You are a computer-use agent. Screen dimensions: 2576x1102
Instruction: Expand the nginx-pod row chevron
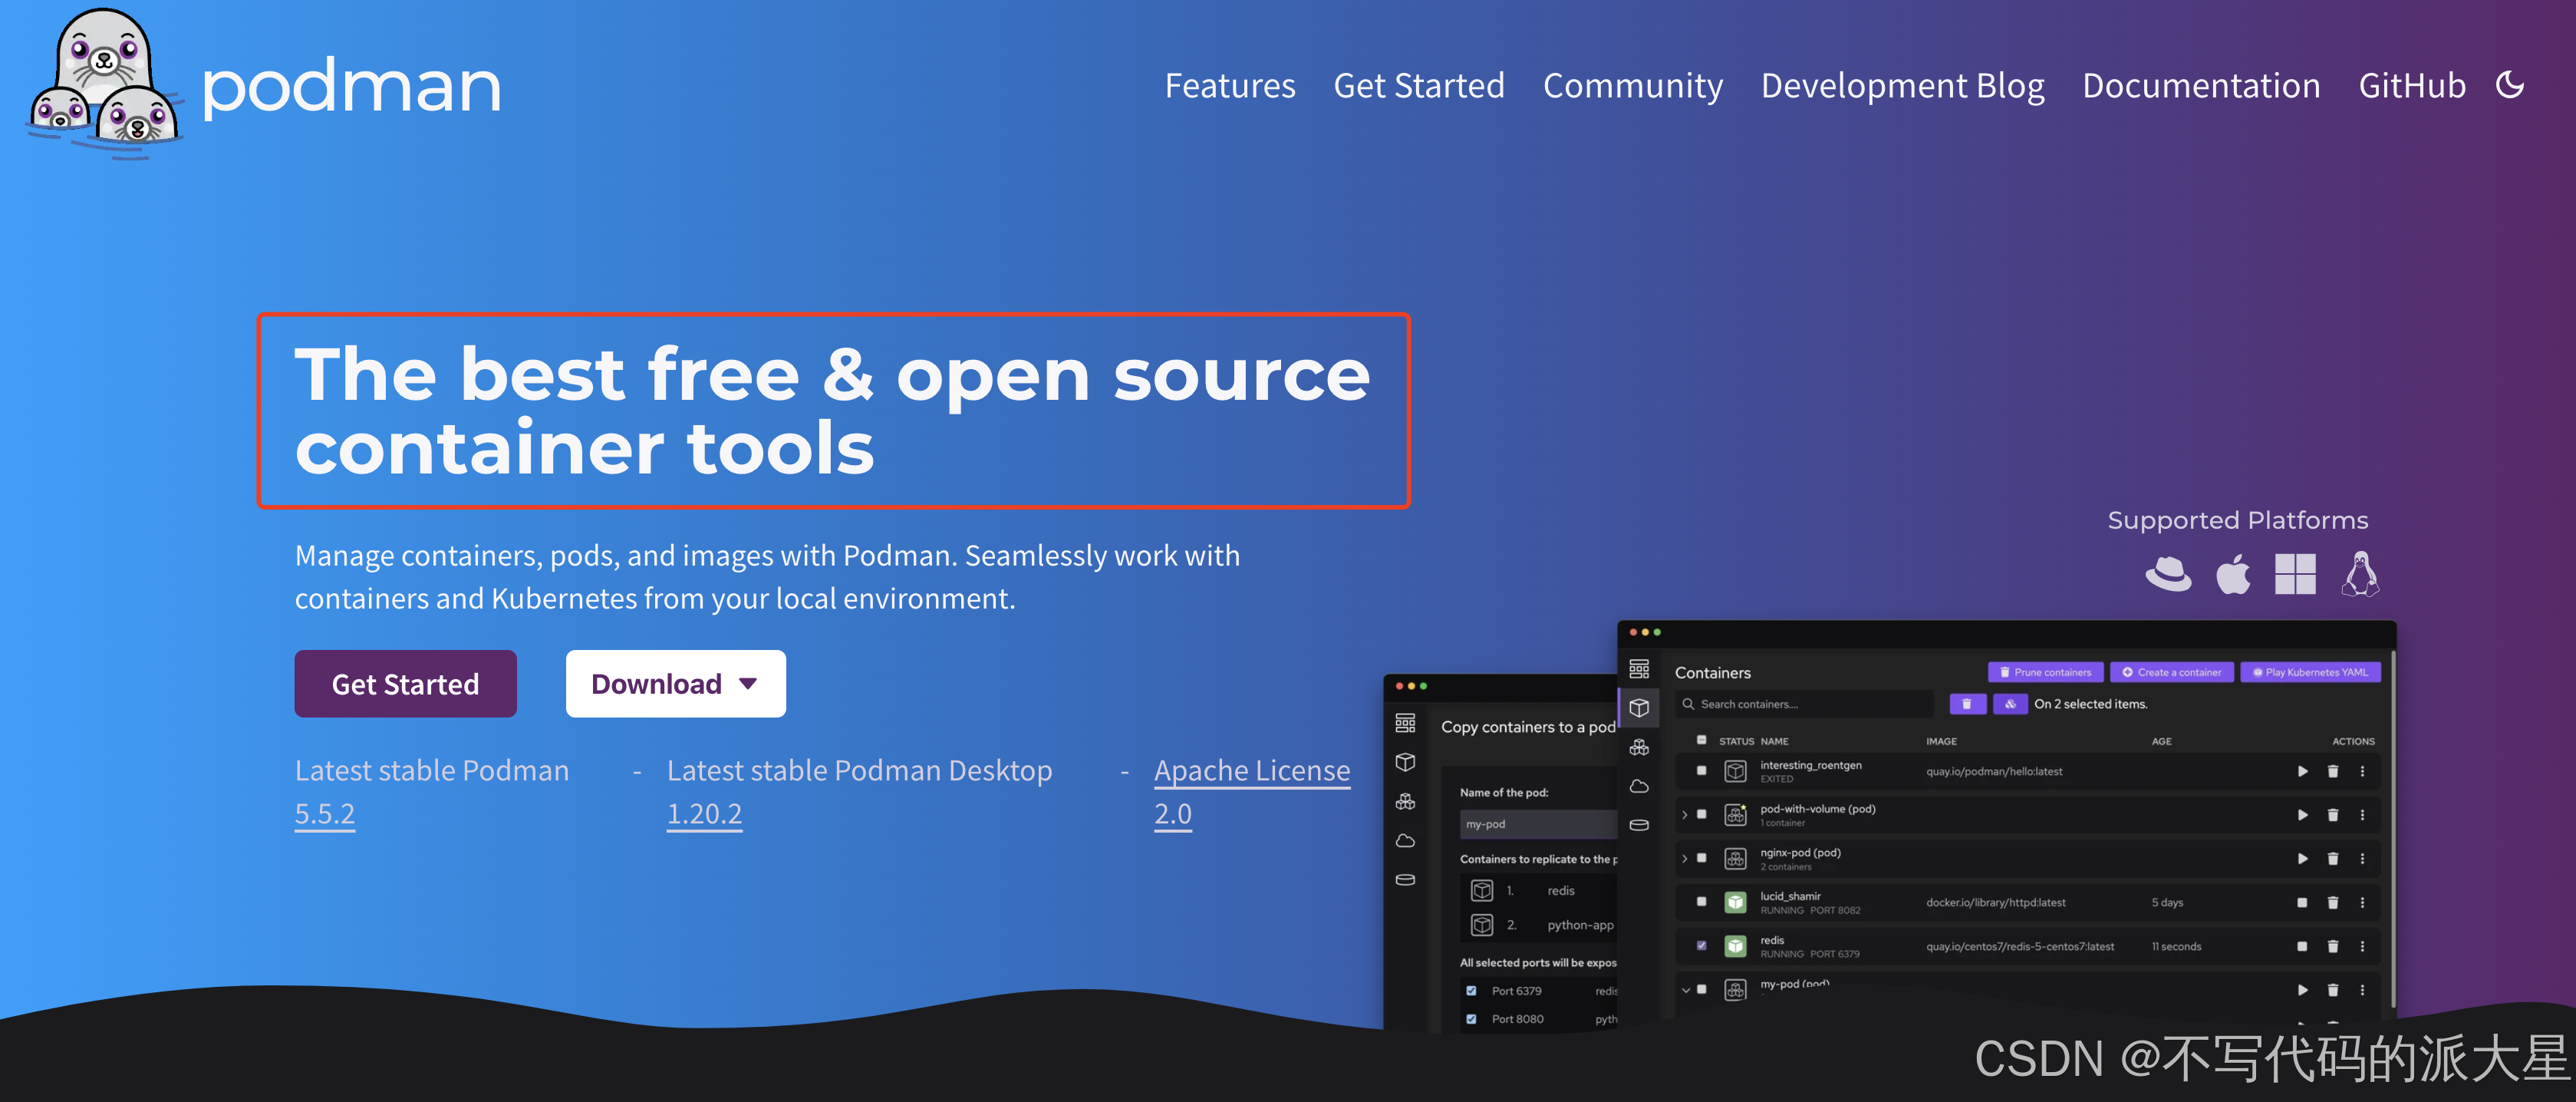point(1685,858)
